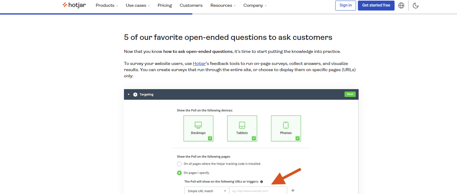Toggle dark mode moon icon

tap(416, 6)
